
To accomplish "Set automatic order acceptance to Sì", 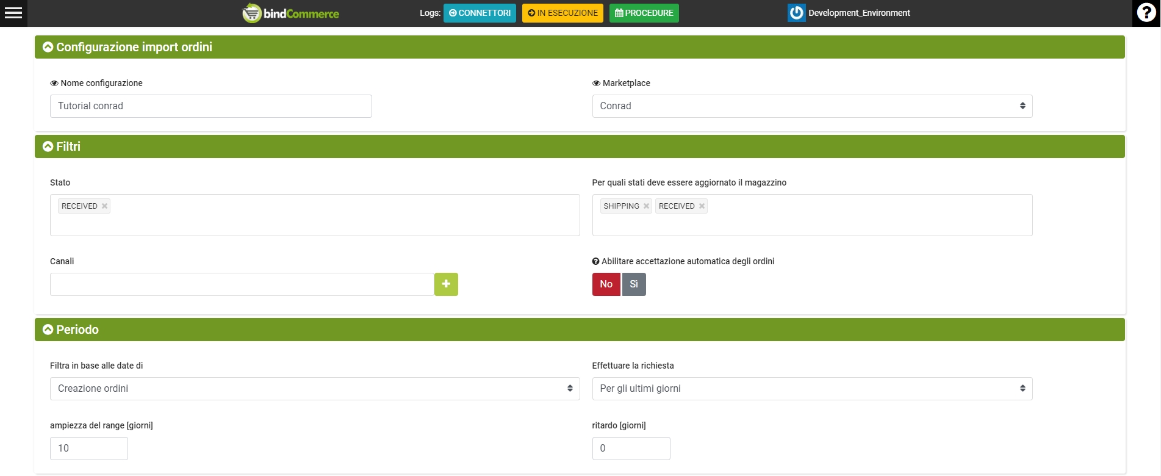I will tap(634, 284).
